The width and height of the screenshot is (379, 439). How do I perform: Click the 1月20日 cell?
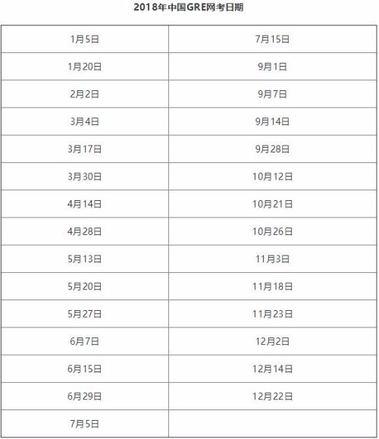click(x=85, y=67)
